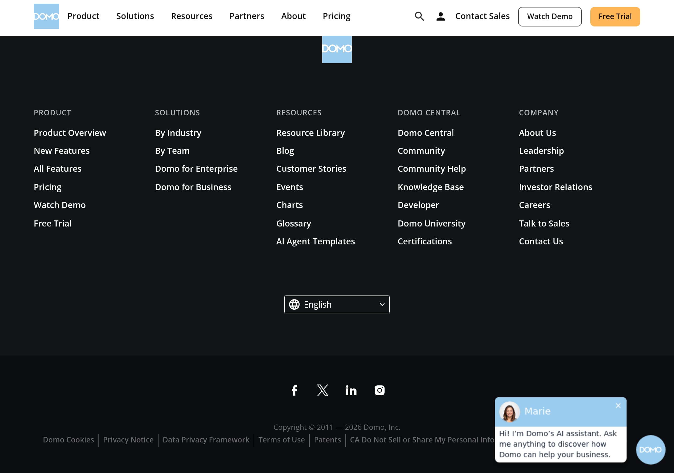Click the Watch Demo button
Screen dimensions: 674x473
click(550, 16)
